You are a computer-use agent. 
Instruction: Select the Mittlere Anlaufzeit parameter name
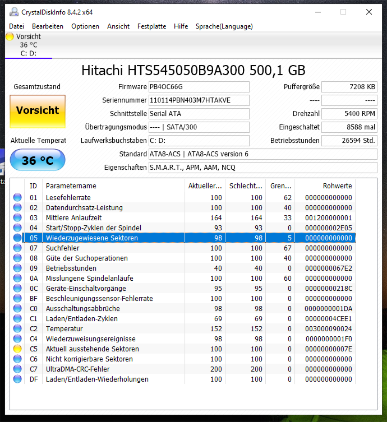[73, 218]
